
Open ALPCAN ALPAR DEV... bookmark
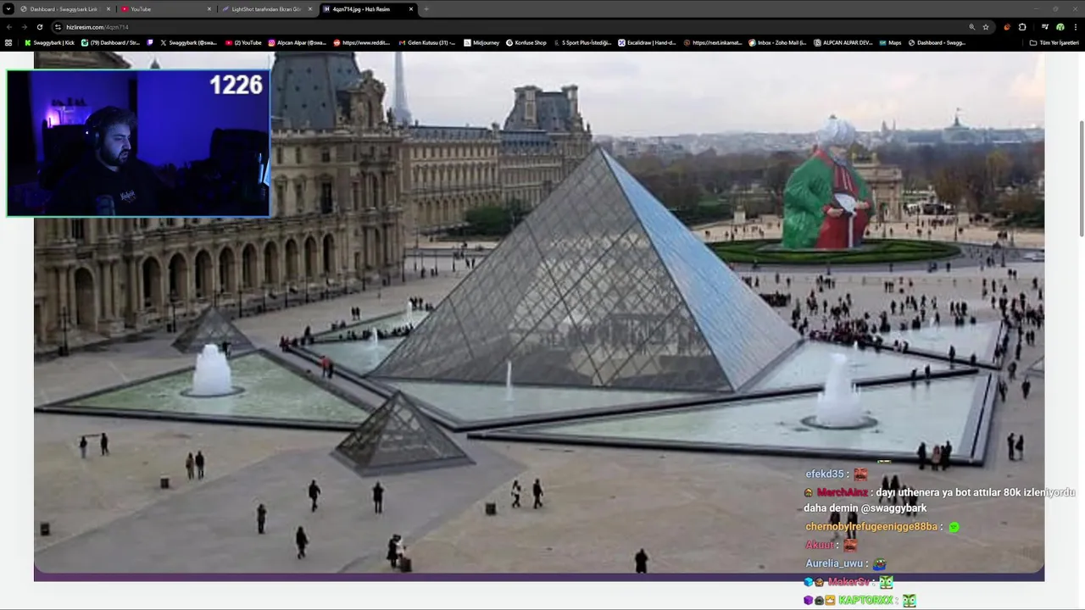[843, 42]
